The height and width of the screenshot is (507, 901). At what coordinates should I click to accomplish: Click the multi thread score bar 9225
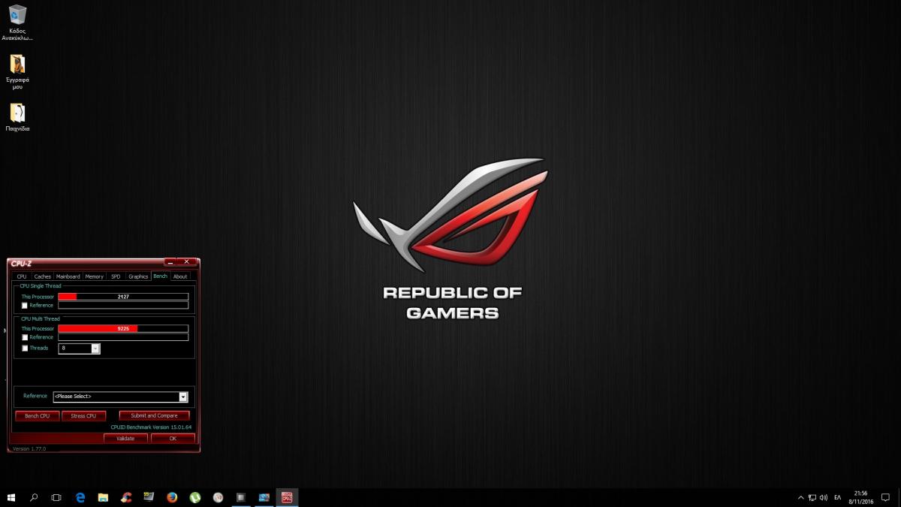123,328
